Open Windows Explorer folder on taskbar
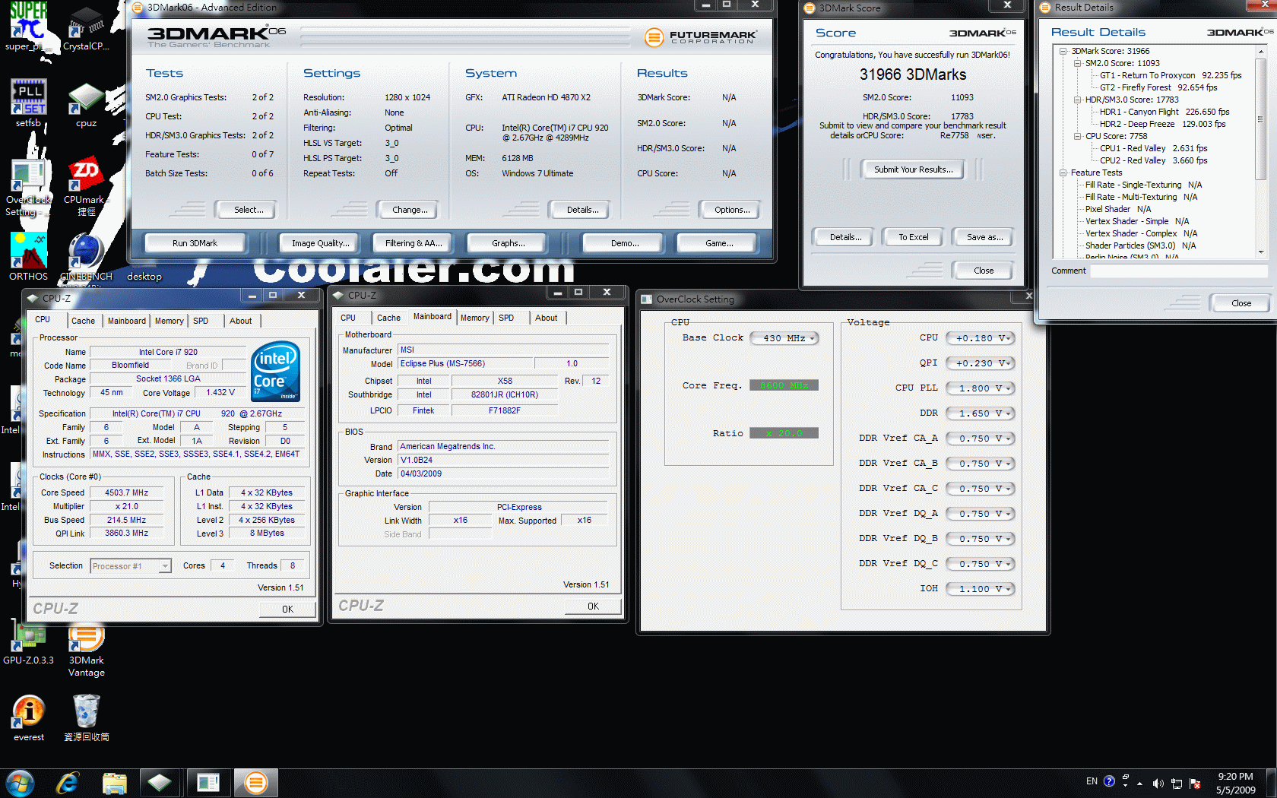Screen dimensions: 1277x798 (x=114, y=783)
